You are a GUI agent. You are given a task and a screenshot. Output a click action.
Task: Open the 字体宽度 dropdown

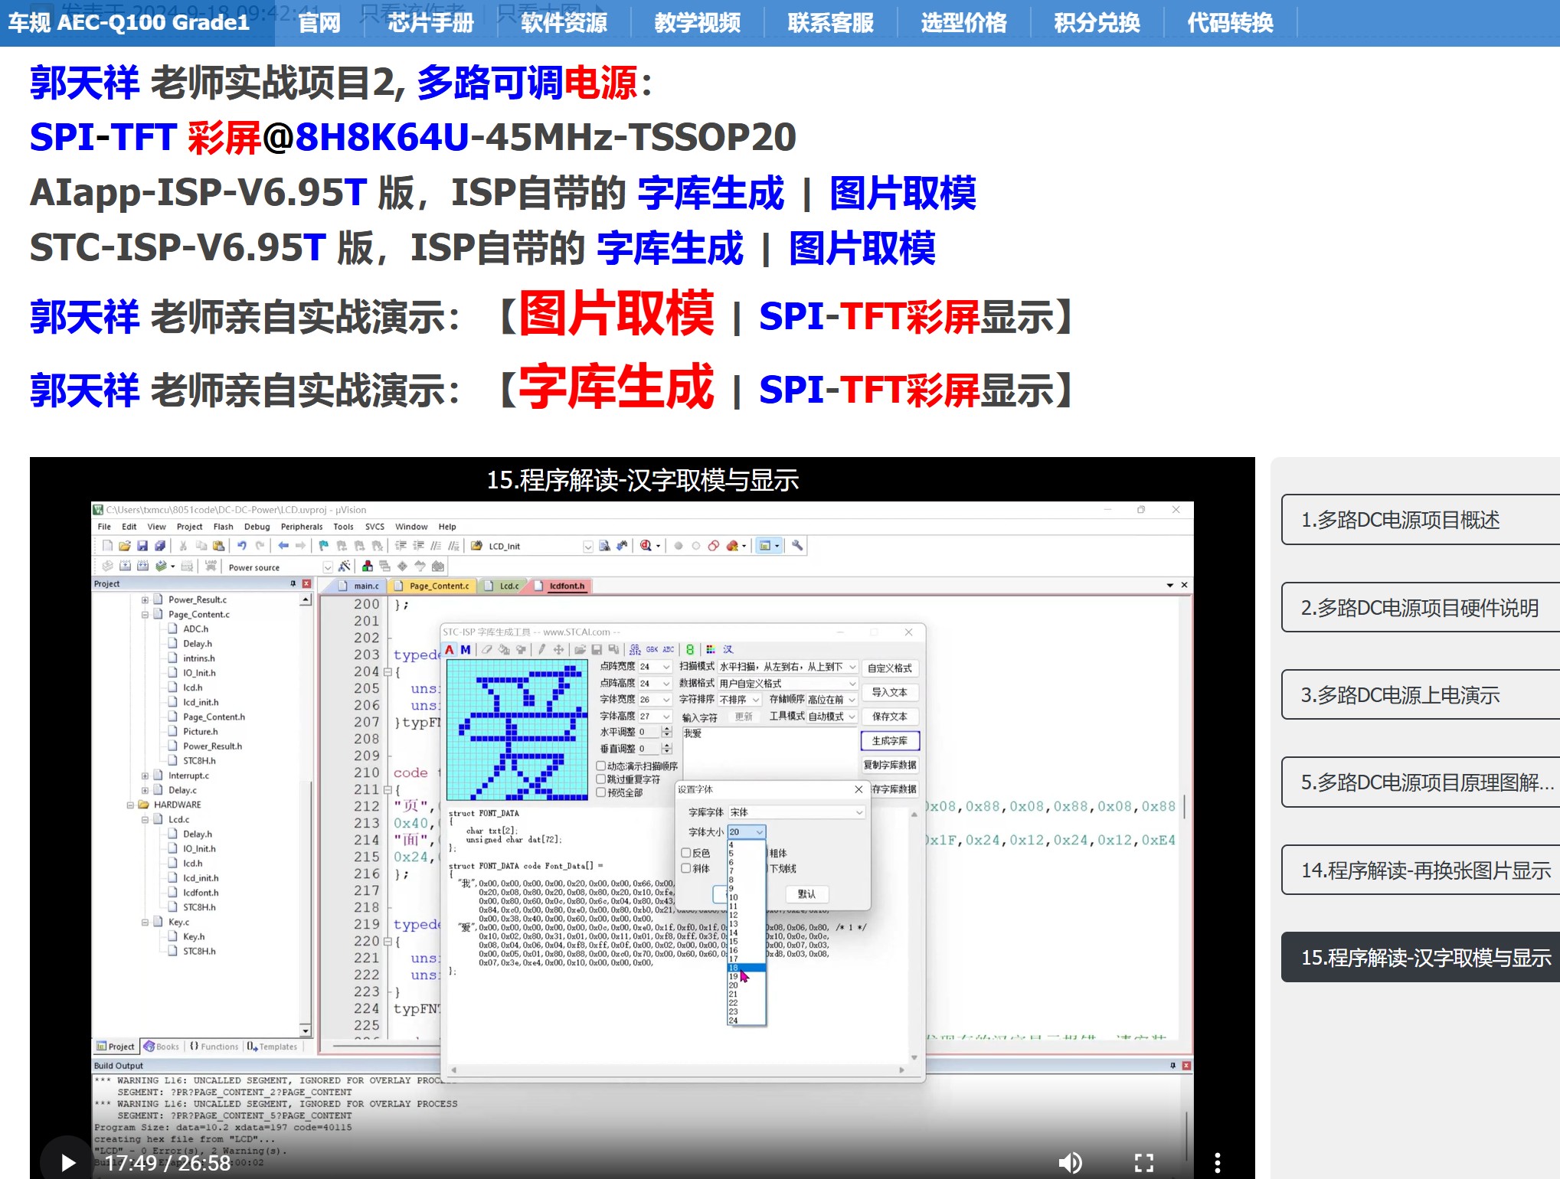[x=656, y=700]
